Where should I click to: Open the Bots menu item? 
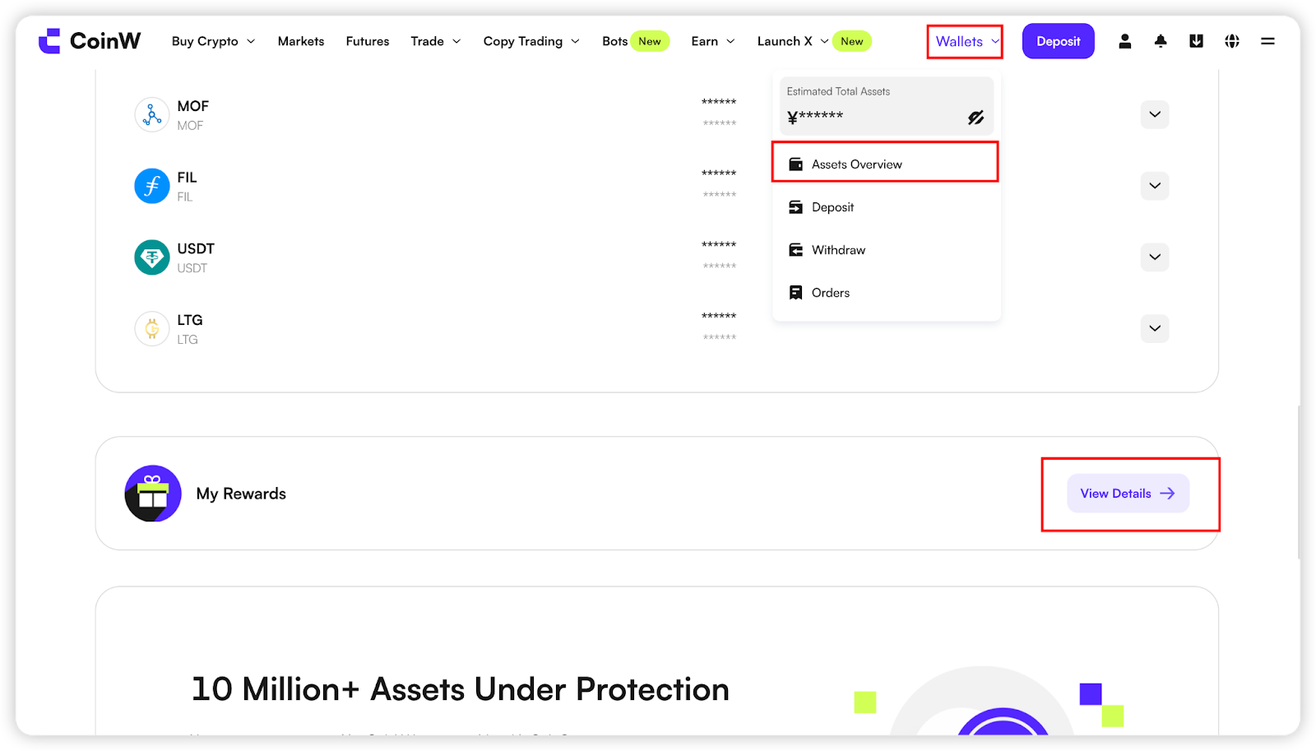coord(614,41)
